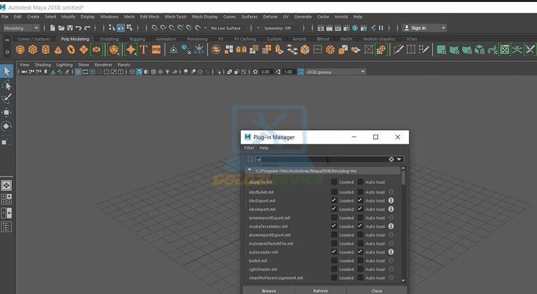The height and width of the screenshot is (294, 537).
Task: Select the Lasso tool in toolbox
Action: pyautogui.click(x=7, y=85)
